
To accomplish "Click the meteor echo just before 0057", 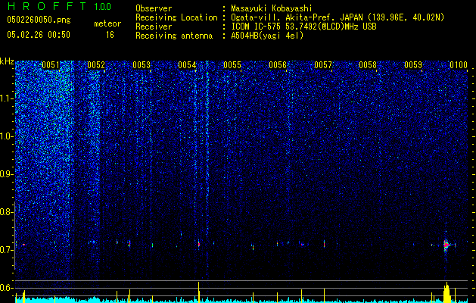I will 324,243.
